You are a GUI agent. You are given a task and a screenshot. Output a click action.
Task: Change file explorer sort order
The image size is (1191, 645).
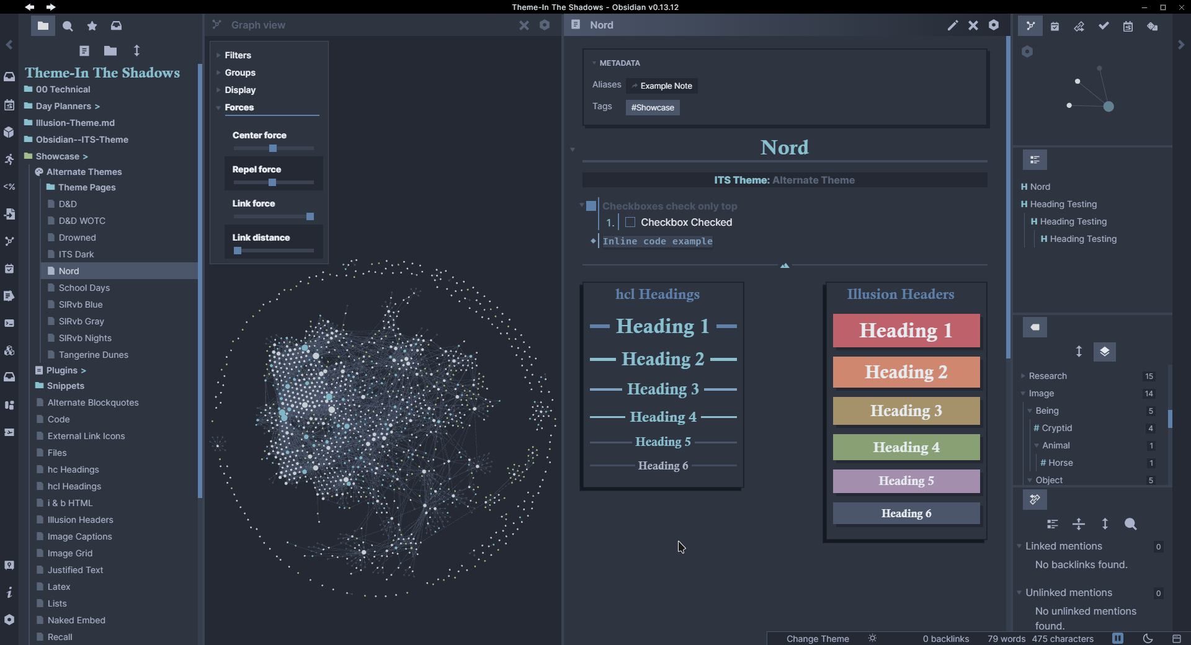coord(136,51)
